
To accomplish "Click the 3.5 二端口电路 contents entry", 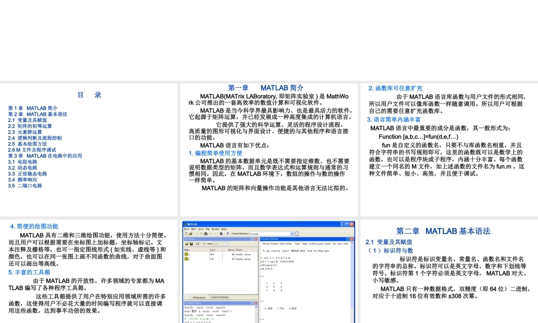I will (x=25, y=186).
